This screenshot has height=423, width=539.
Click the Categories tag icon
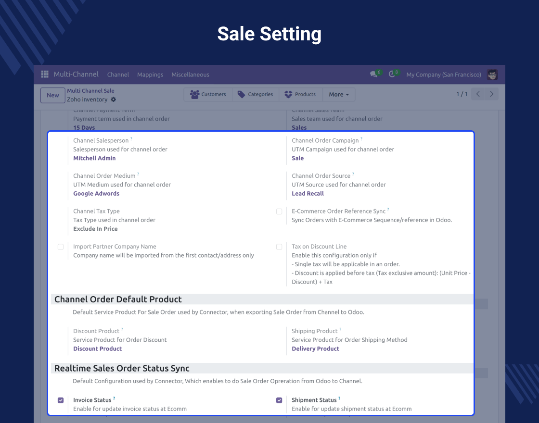coord(241,94)
